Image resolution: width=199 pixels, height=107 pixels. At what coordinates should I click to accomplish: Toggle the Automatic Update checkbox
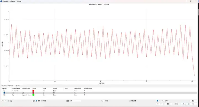(158, 101)
